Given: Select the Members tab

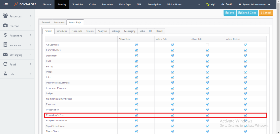Looking at the screenshot, I should (59, 22).
